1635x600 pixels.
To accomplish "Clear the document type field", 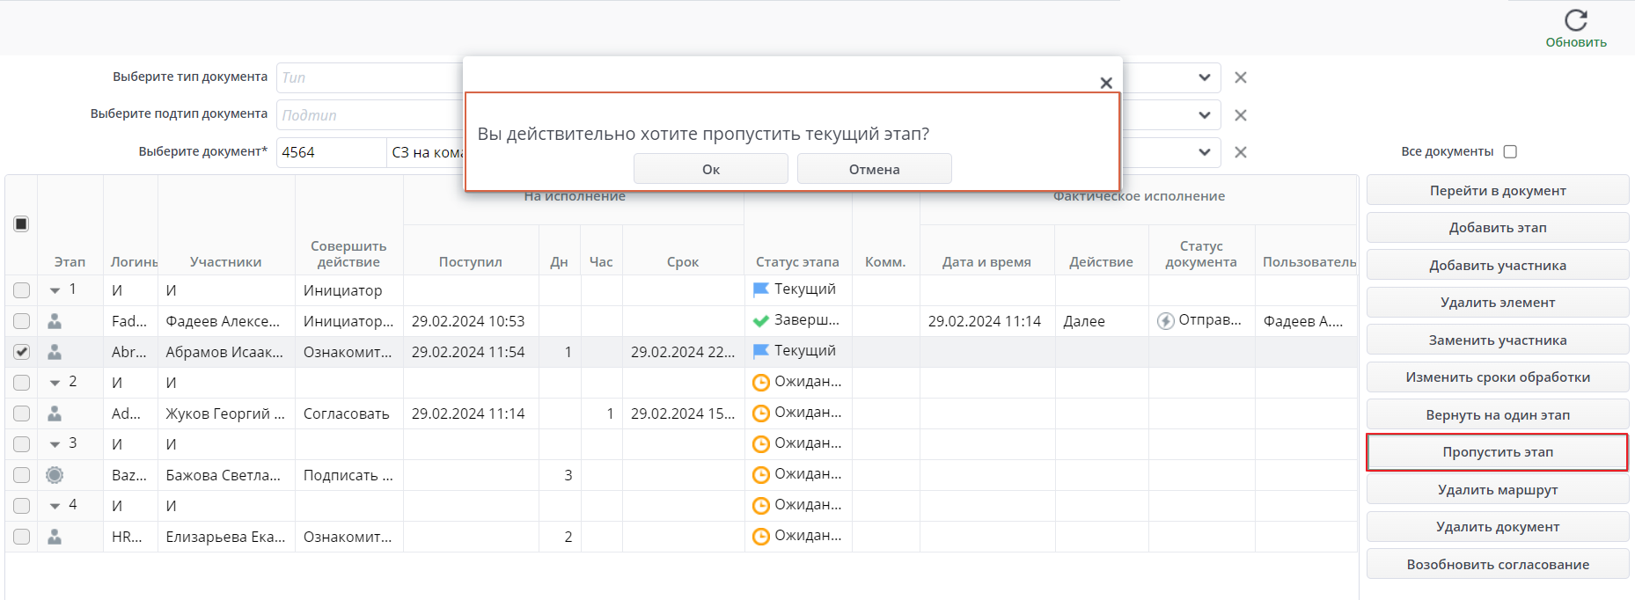I will tap(1241, 77).
